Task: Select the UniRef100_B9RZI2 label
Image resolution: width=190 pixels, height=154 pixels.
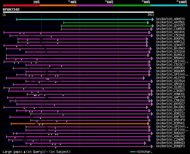Action: point(170,114)
